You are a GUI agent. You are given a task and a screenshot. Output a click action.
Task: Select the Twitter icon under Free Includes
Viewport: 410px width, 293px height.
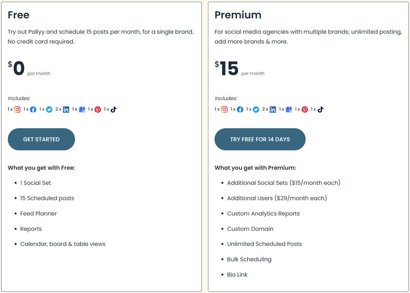(x=49, y=109)
